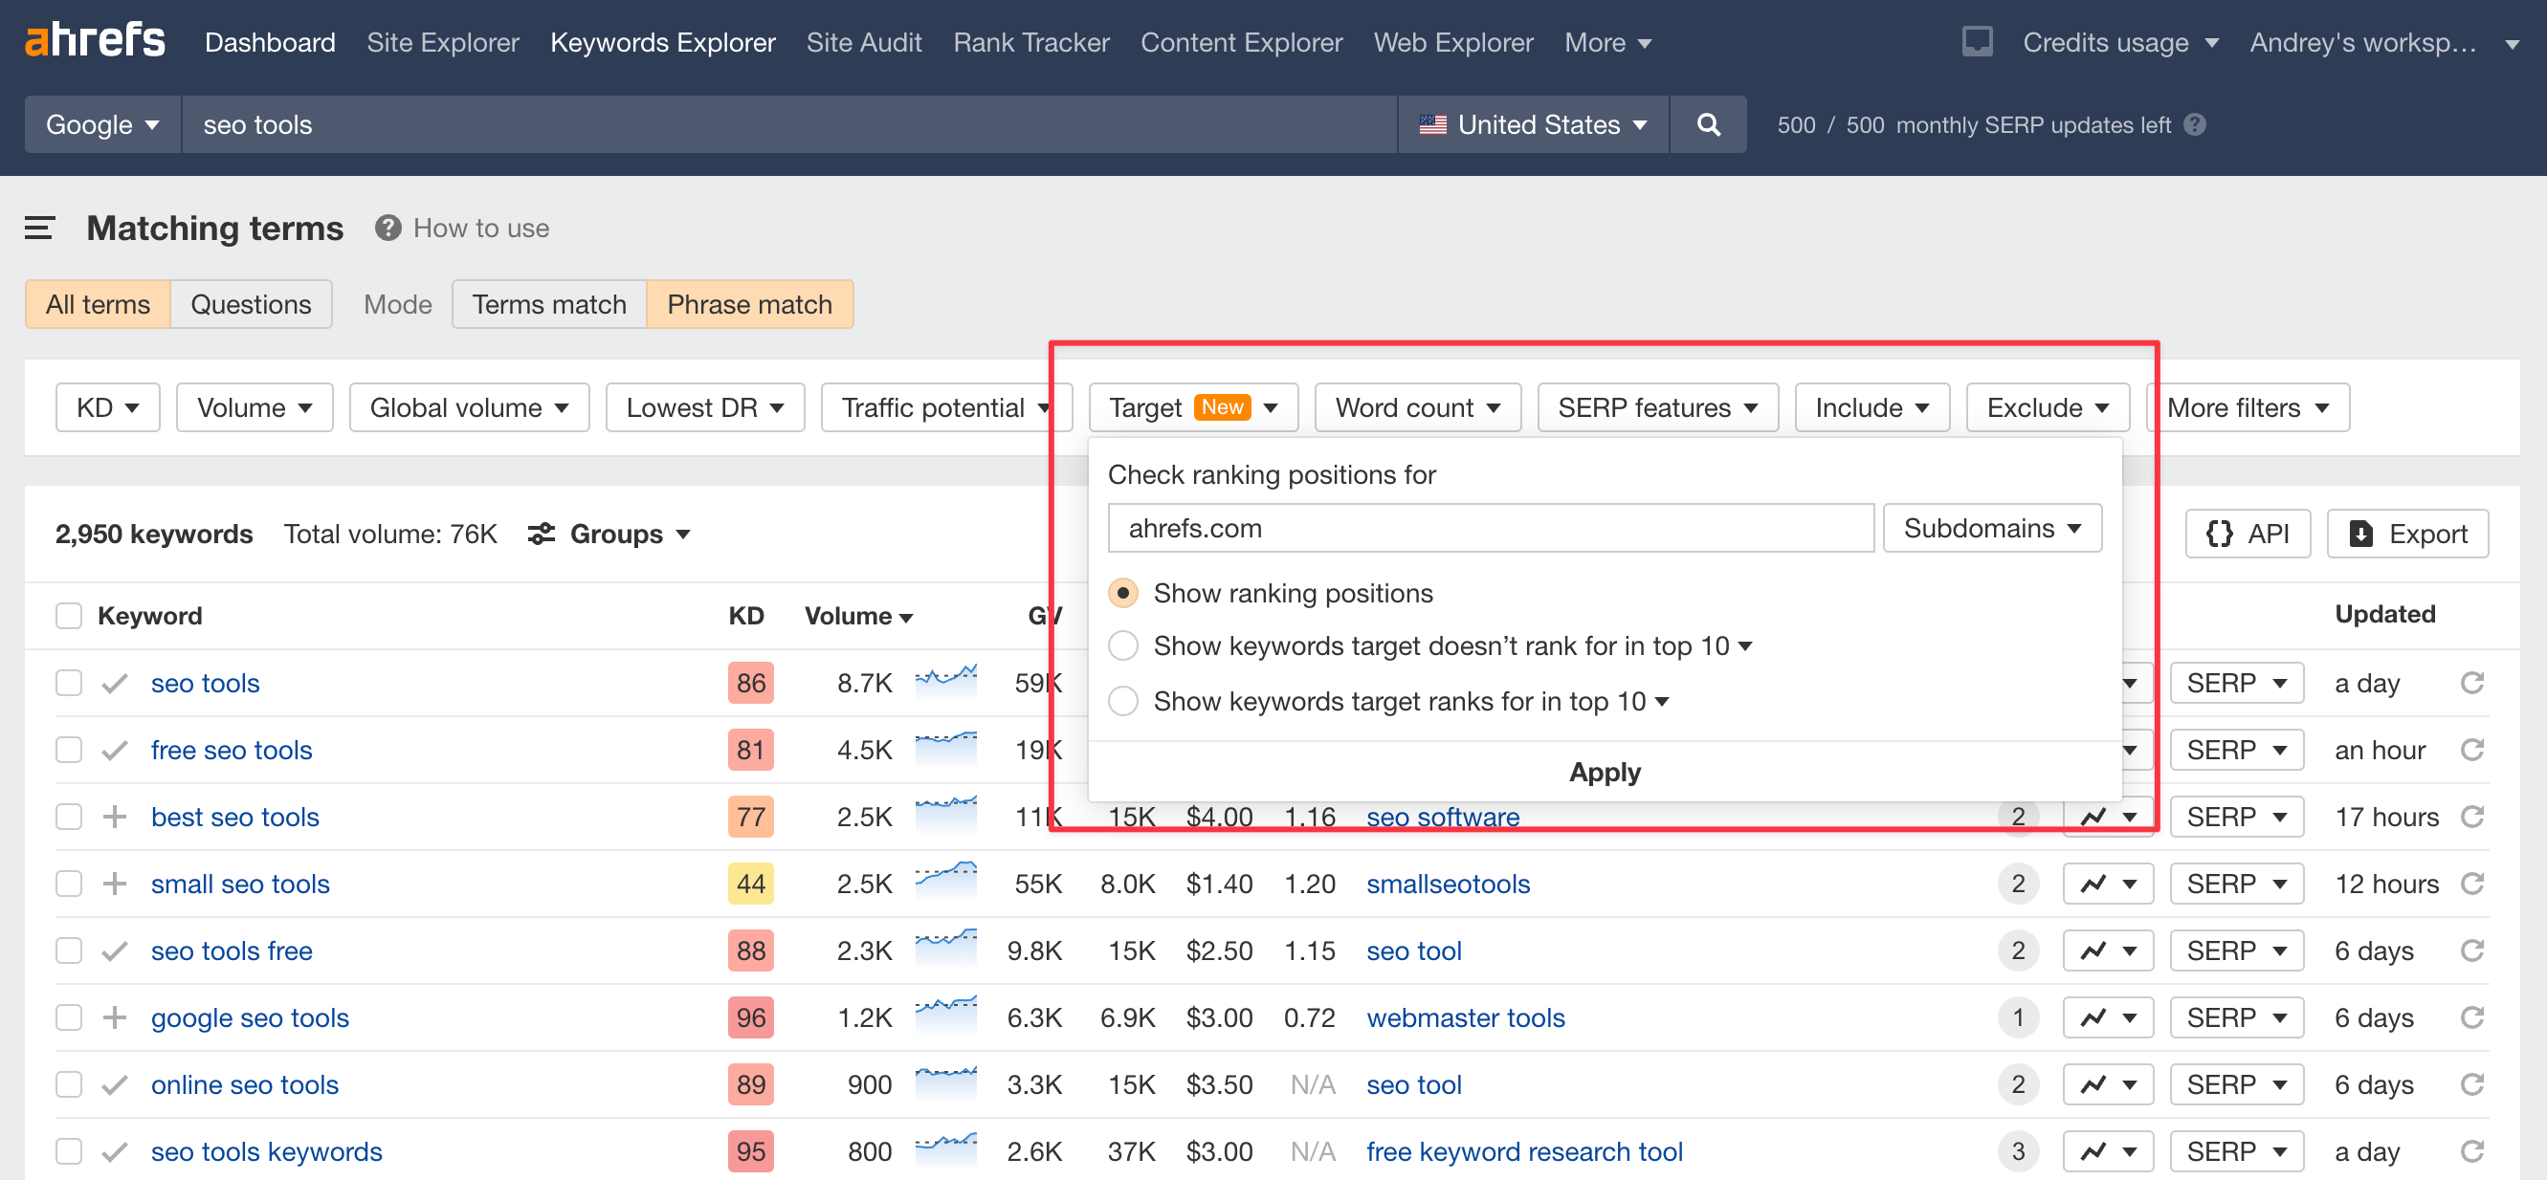Click KD badge 44 for 'small seo tools'

point(750,884)
